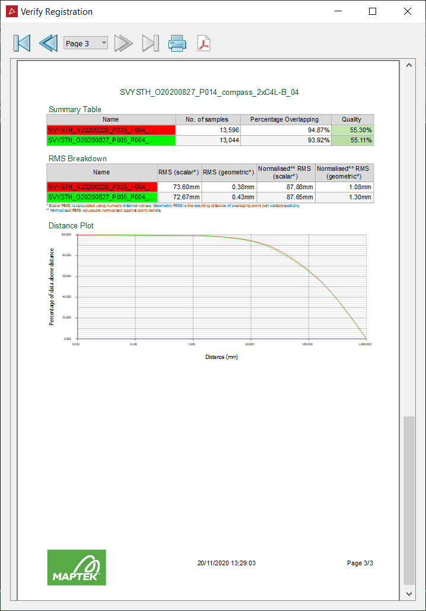
Task: Go to the previous page arrow
Action: pyautogui.click(x=48, y=43)
